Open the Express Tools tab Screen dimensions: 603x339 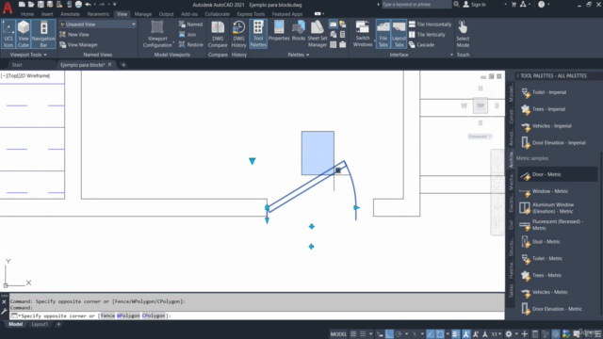click(251, 14)
